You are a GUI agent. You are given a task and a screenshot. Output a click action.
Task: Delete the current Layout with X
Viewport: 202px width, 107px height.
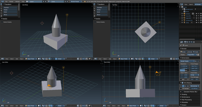[46, 1]
